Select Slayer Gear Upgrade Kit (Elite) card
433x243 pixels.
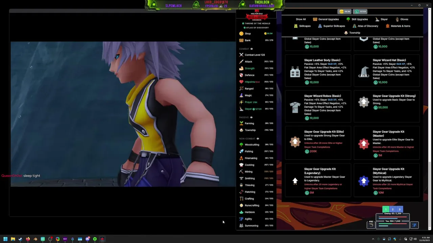click(318, 142)
